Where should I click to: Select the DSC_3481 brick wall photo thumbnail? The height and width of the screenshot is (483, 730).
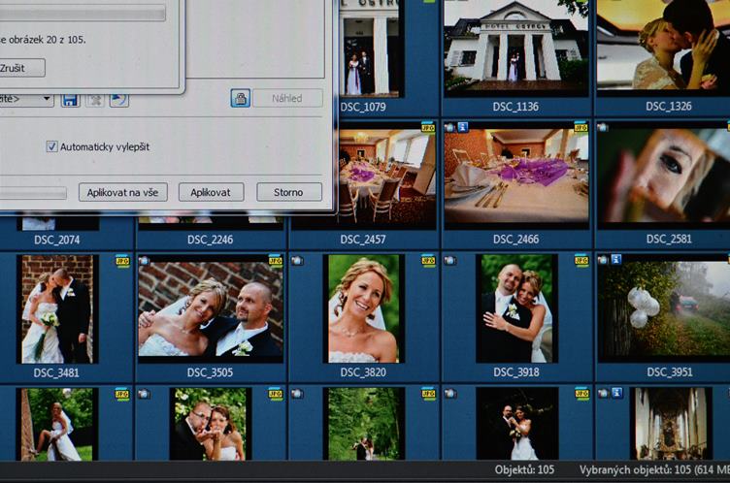(x=57, y=308)
